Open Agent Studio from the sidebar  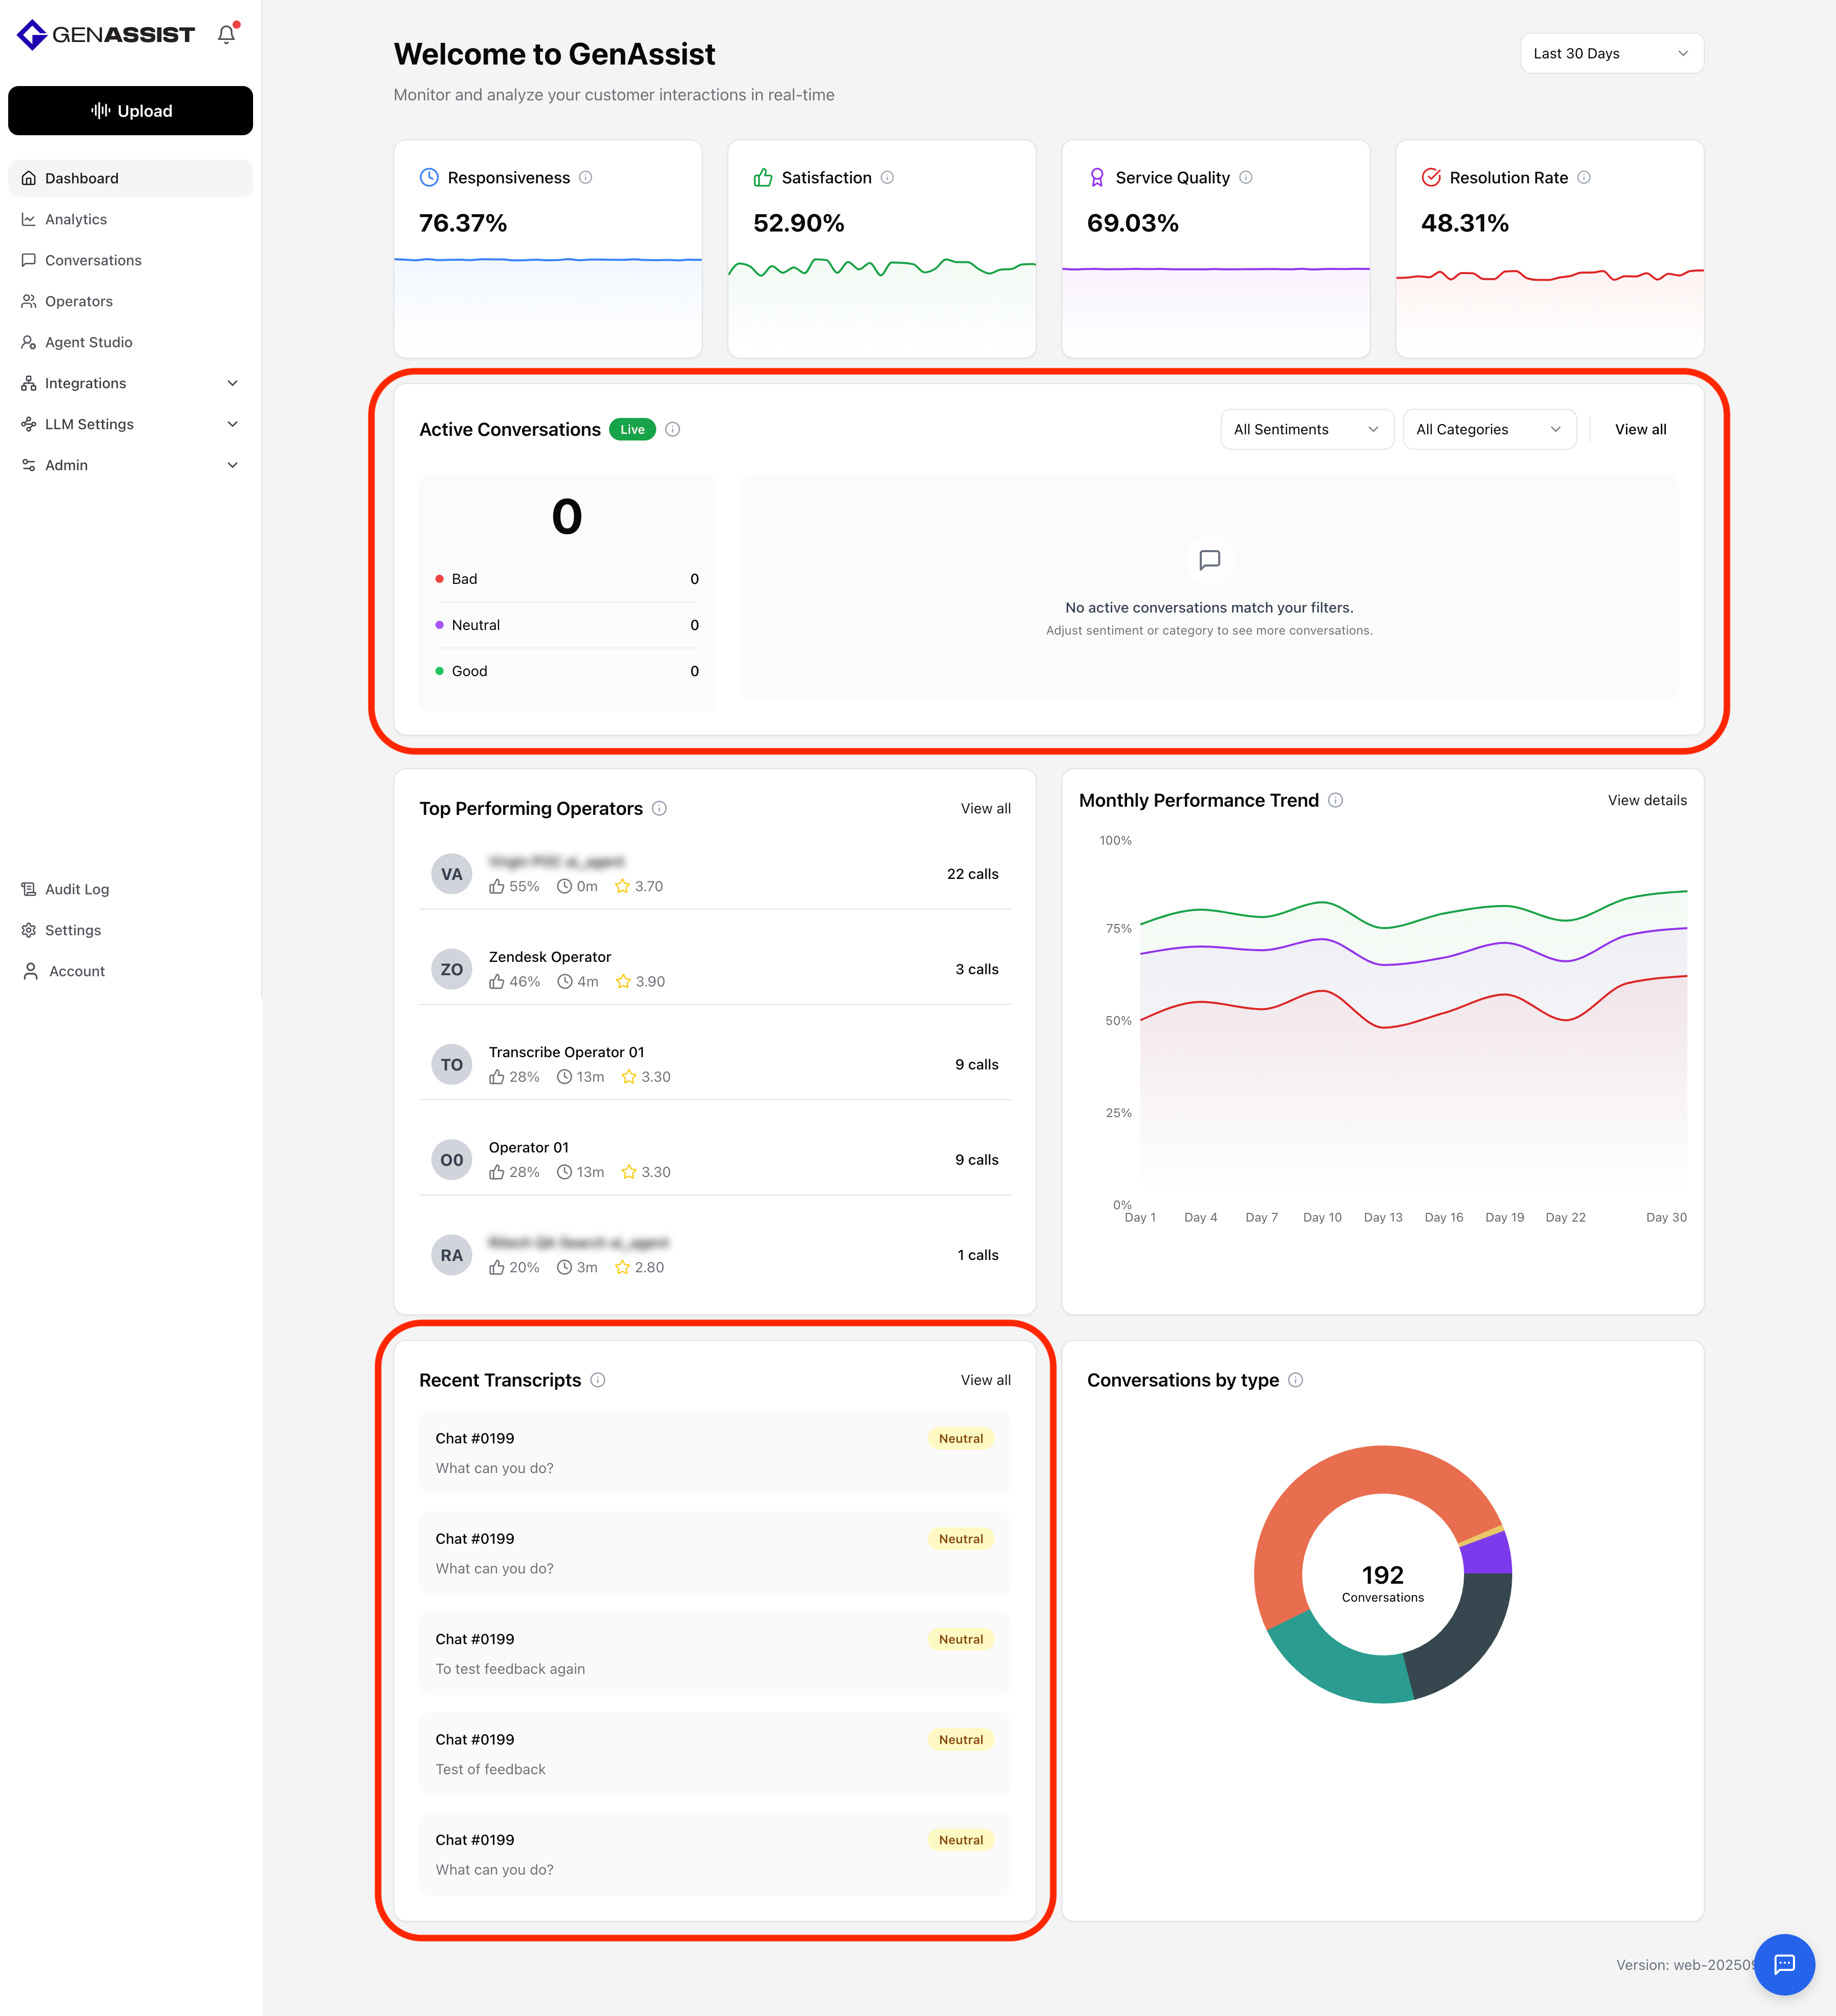[x=88, y=342]
